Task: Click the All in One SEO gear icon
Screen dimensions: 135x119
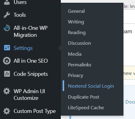Action: pos(7,61)
